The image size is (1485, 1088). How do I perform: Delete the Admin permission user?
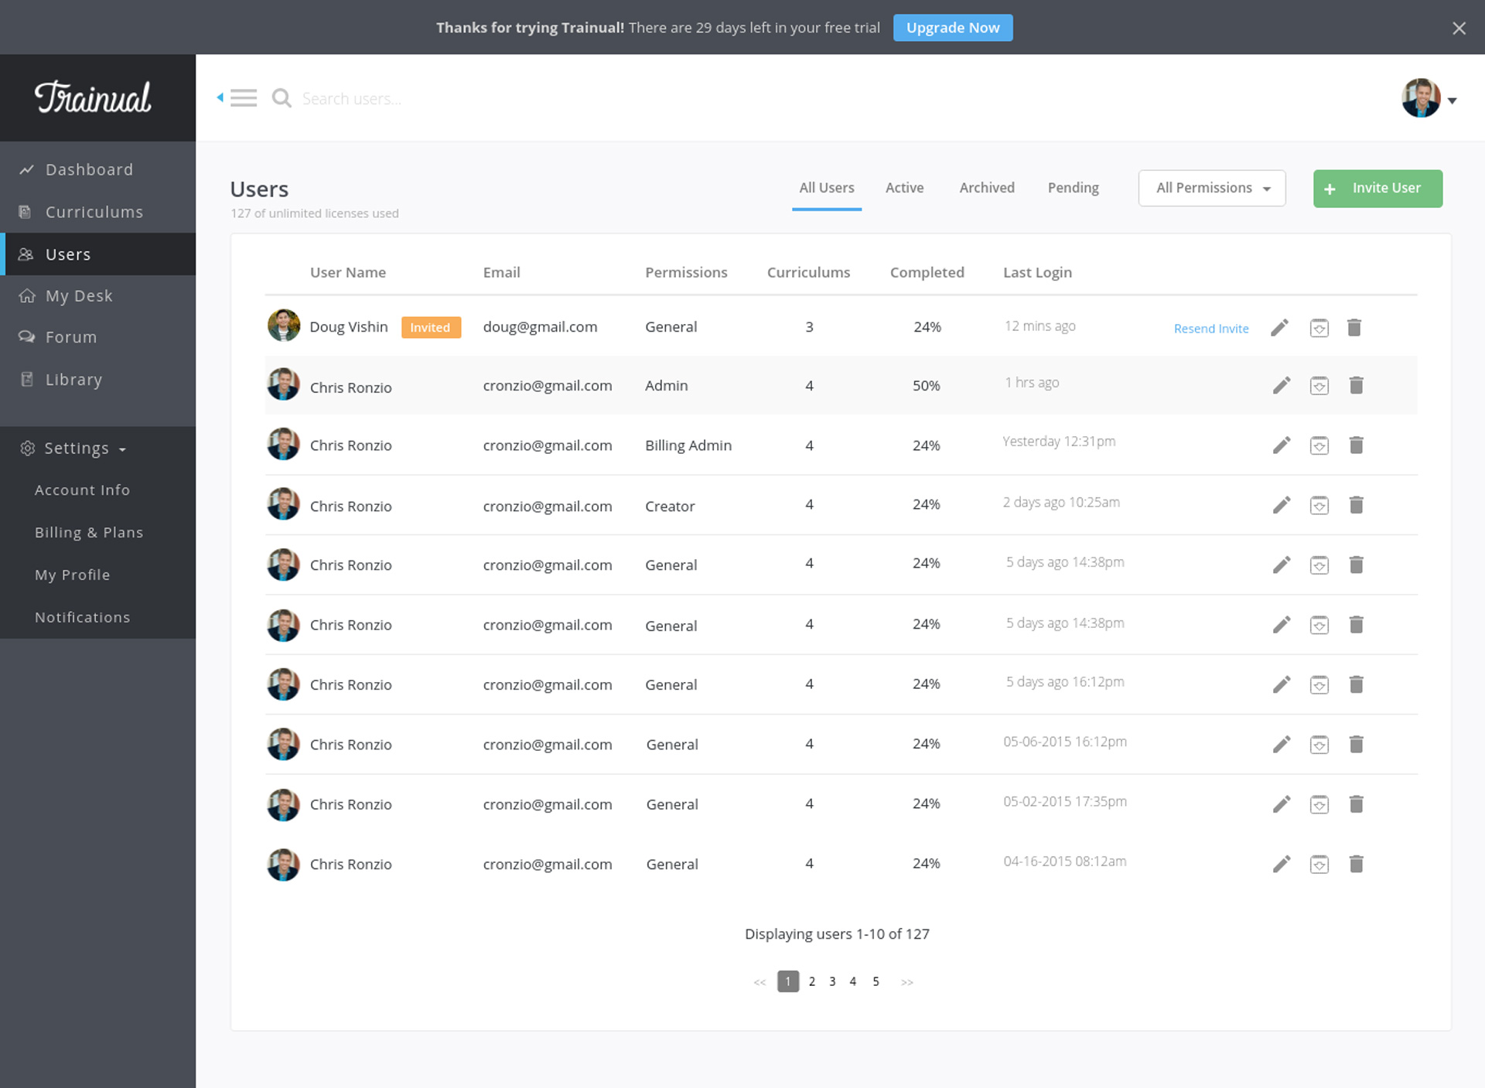click(x=1356, y=385)
